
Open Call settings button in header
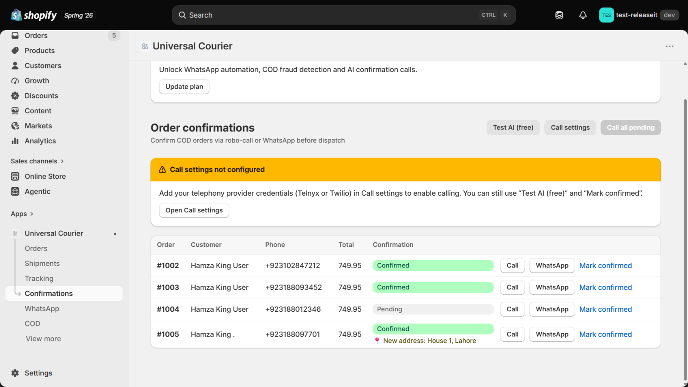pyautogui.click(x=570, y=127)
